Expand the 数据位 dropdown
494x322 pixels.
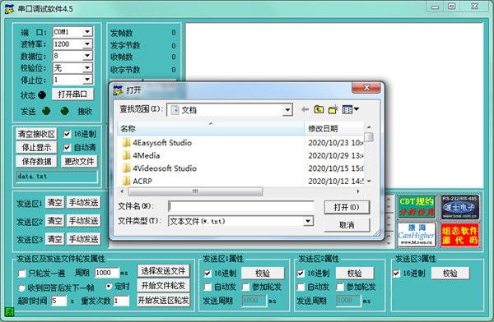point(87,56)
